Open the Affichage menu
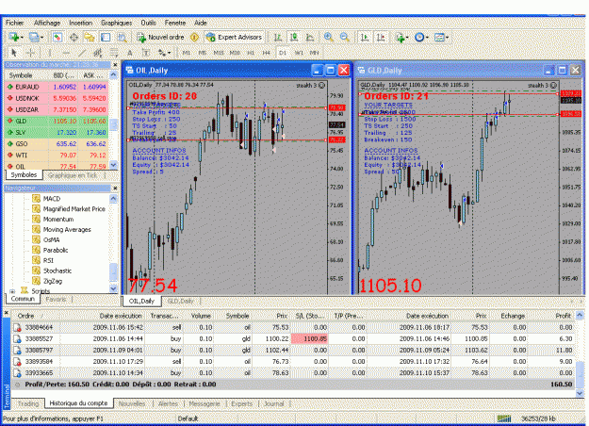Viewport: 589px width, 426px height. (x=47, y=23)
